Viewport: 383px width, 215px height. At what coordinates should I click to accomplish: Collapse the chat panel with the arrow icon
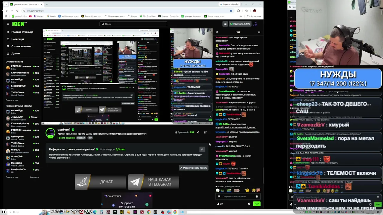(x=217, y=32)
